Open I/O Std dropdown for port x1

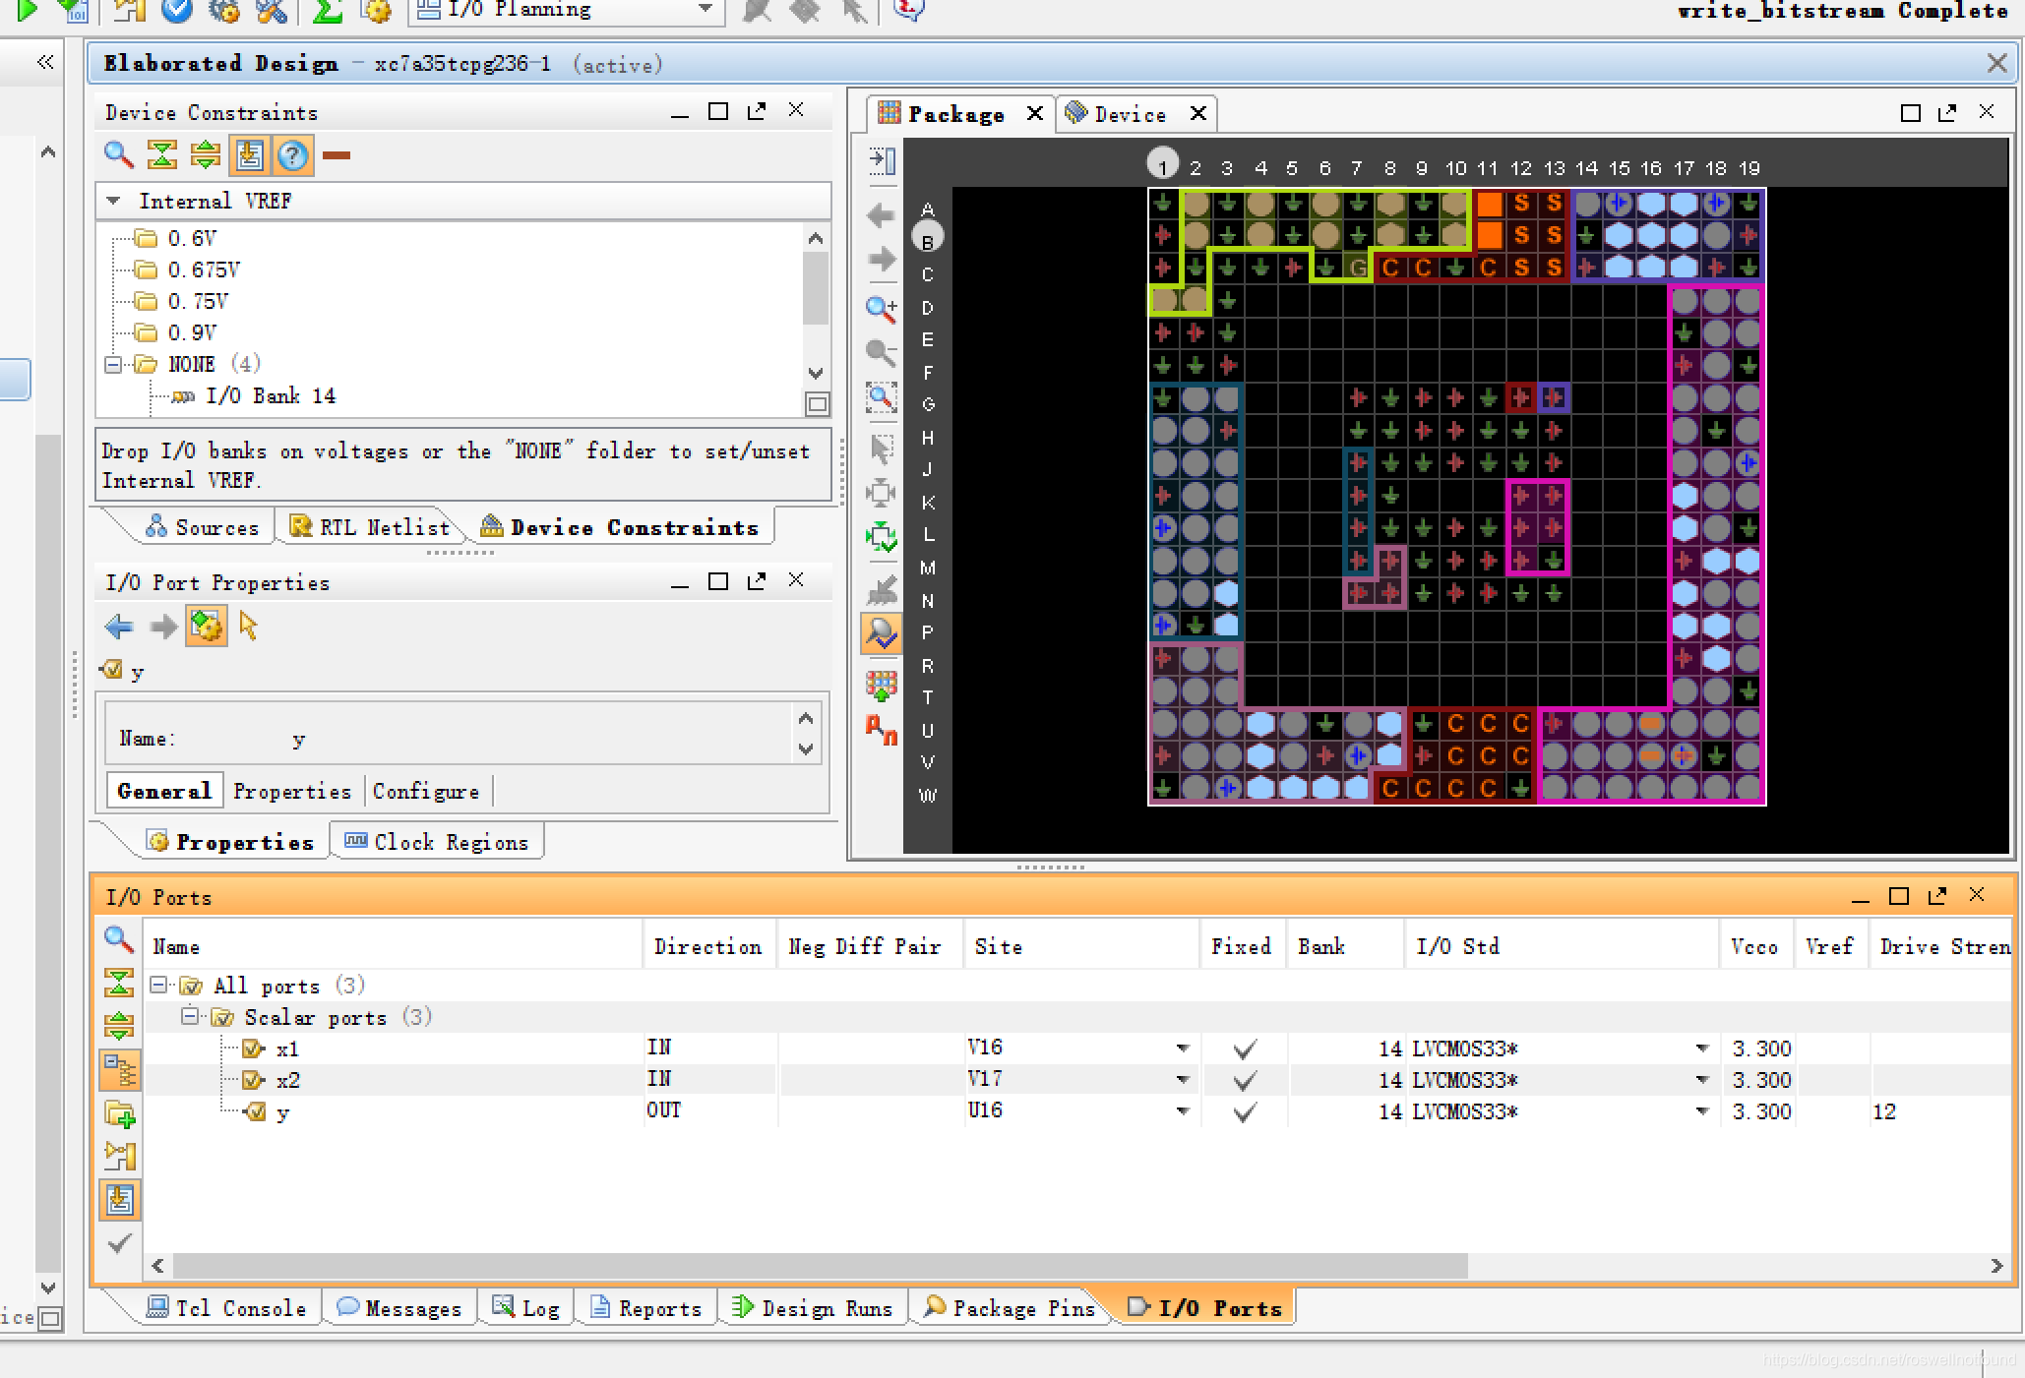click(x=1702, y=1048)
